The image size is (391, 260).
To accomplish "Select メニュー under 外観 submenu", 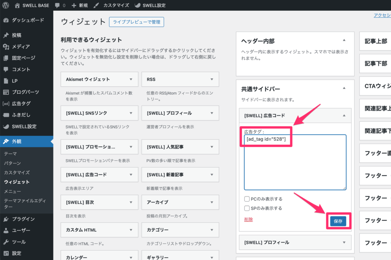I will coord(13,191).
